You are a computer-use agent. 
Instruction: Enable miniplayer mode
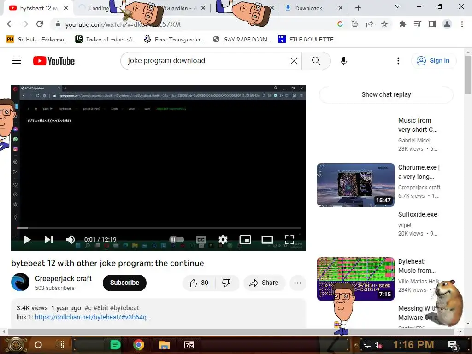[245, 240]
